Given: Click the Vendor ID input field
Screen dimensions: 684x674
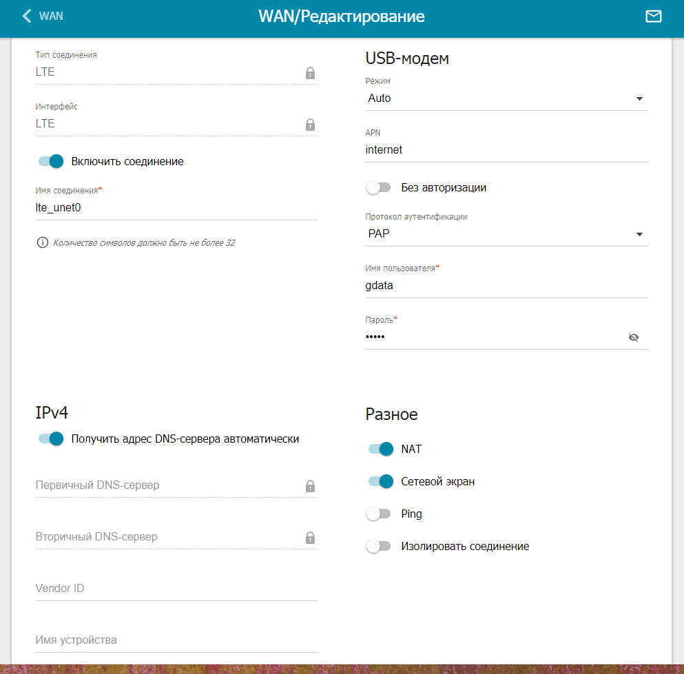Looking at the screenshot, I should point(176,589).
